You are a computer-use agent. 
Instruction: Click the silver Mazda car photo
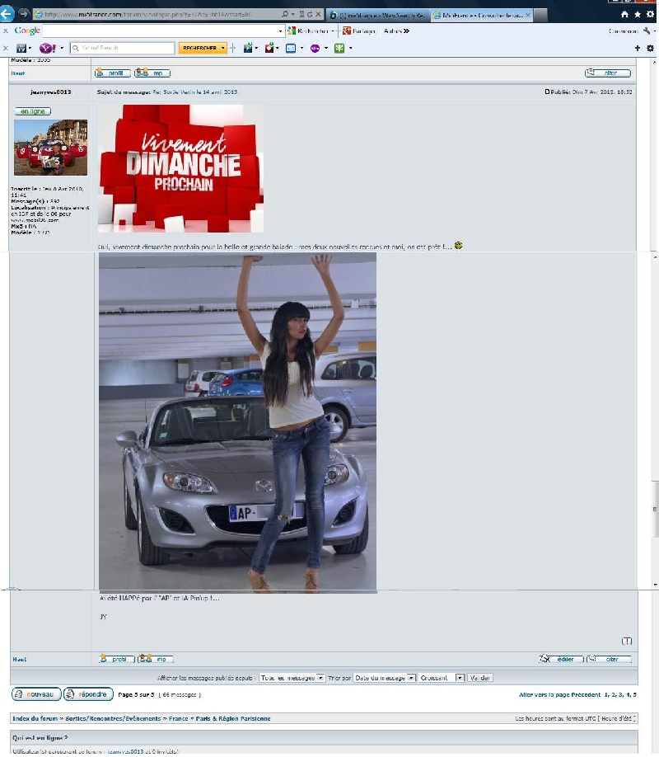(x=237, y=422)
